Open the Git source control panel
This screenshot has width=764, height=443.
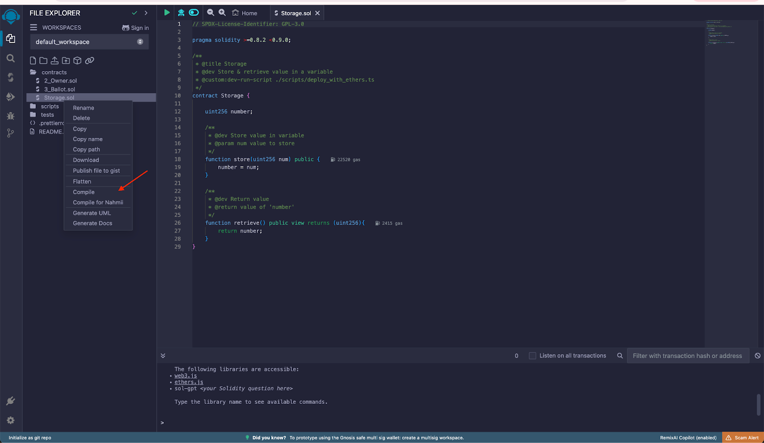[11, 133]
